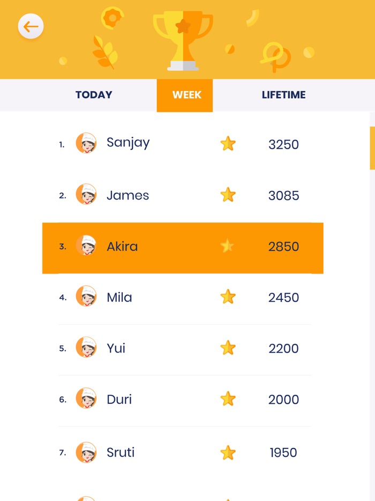Image resolution: width=375 pixels, height=501 pixels.
Task: Click Sruti's chef avatar
Action: pos(86,452)
